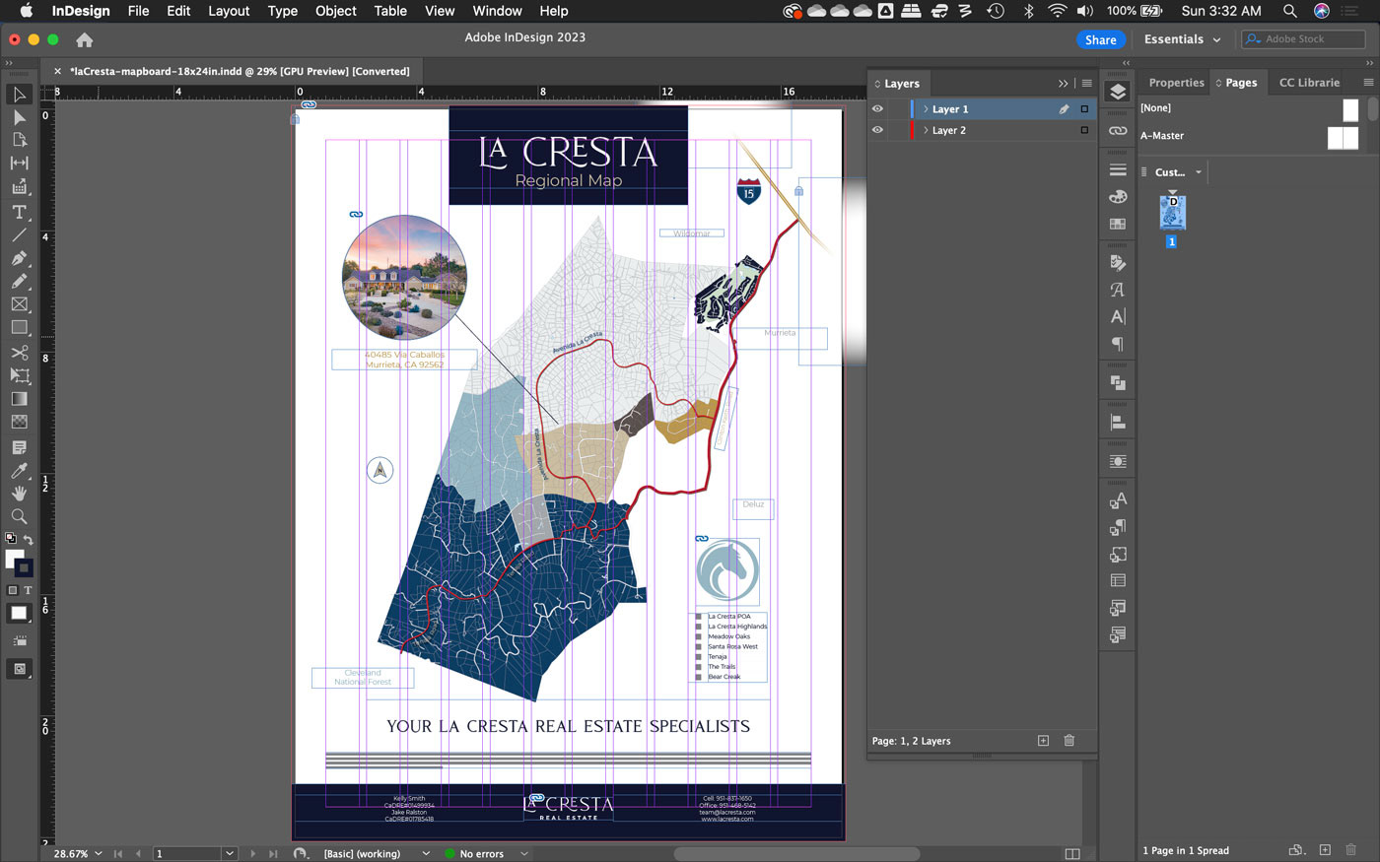Select the Direct Selection tool
The image size is (1380, 862).
[19, 117]
